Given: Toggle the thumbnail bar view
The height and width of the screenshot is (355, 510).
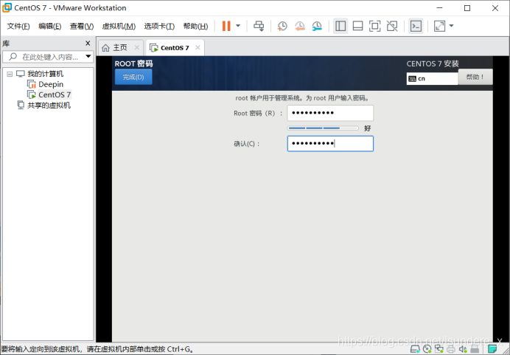Looking at the screenshot, I should [357, 26].
